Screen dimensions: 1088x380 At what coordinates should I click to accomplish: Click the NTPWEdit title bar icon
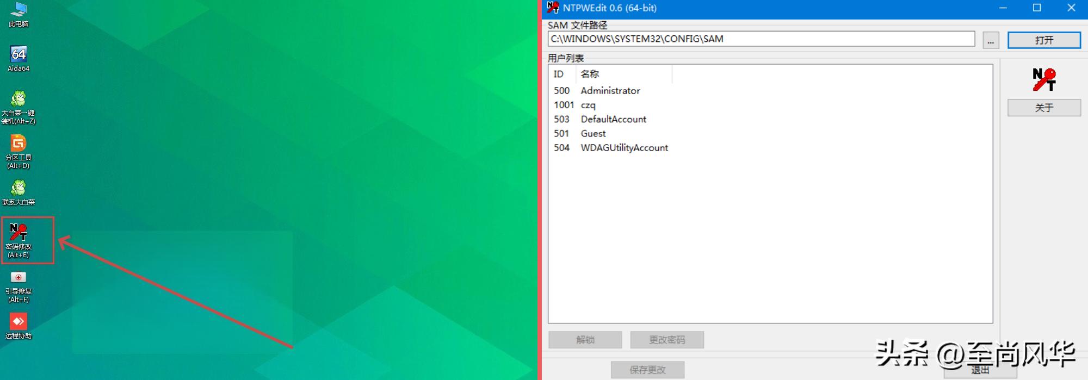pyautogui.click(x=553, y=8)
